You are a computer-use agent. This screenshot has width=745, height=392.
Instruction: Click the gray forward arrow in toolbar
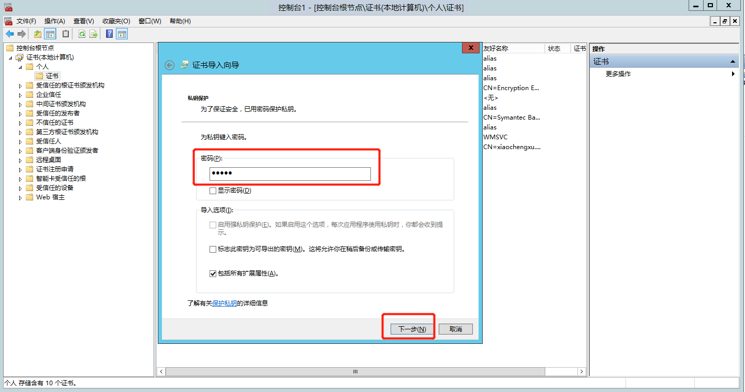[22, 34]
